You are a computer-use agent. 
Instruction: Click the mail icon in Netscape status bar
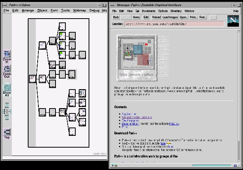(x=235, y=165)
